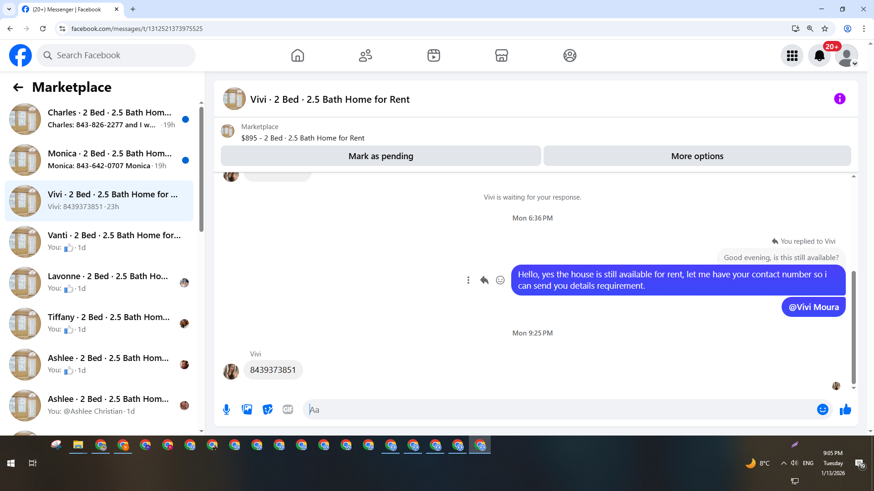
Task: Reply to the blue message using the arrow icon
Action: (484, 280)
